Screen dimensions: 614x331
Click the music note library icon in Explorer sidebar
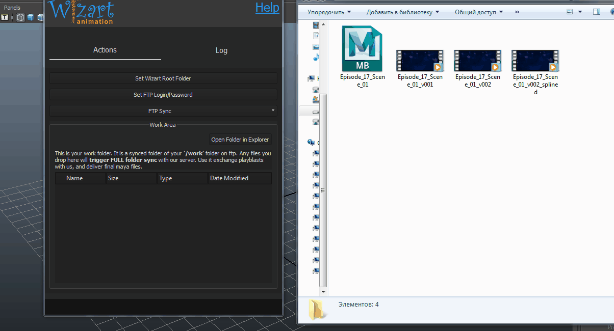(x=316, y=58)
